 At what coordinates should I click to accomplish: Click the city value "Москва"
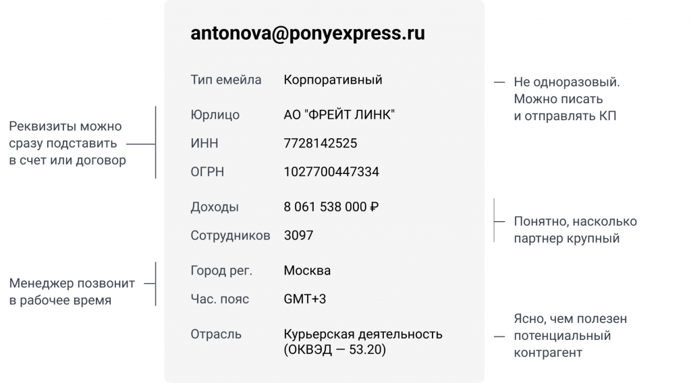tap(307, 271)
